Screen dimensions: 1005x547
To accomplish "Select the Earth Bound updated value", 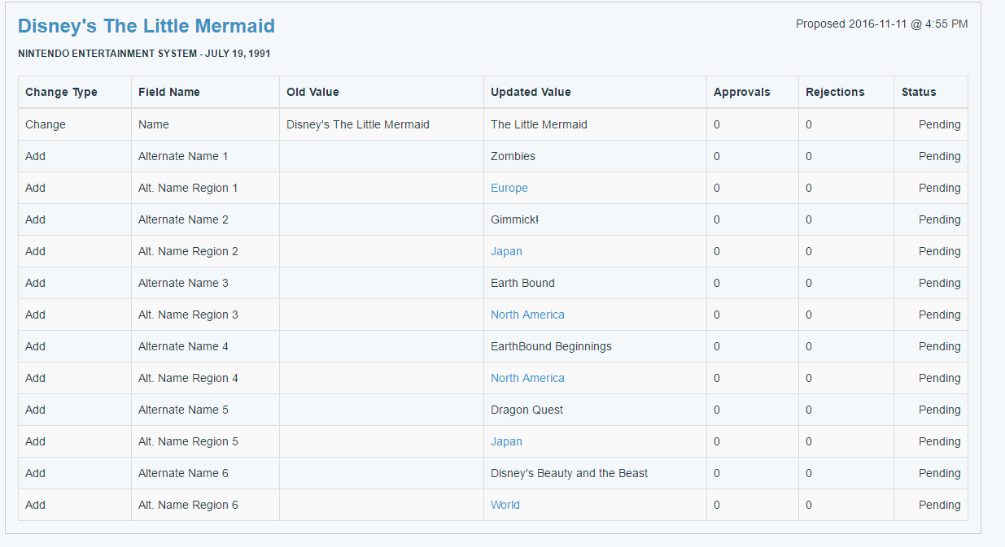I will [x=595, y=283].
